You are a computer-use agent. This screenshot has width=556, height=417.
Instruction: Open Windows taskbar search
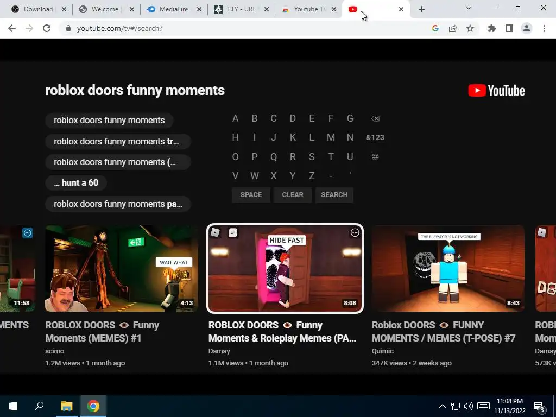(x=39, y=406)
